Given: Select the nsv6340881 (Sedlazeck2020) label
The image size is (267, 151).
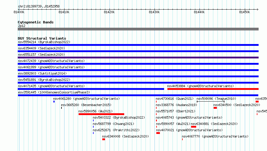Looking at the screenshot, I should [214, 124].
